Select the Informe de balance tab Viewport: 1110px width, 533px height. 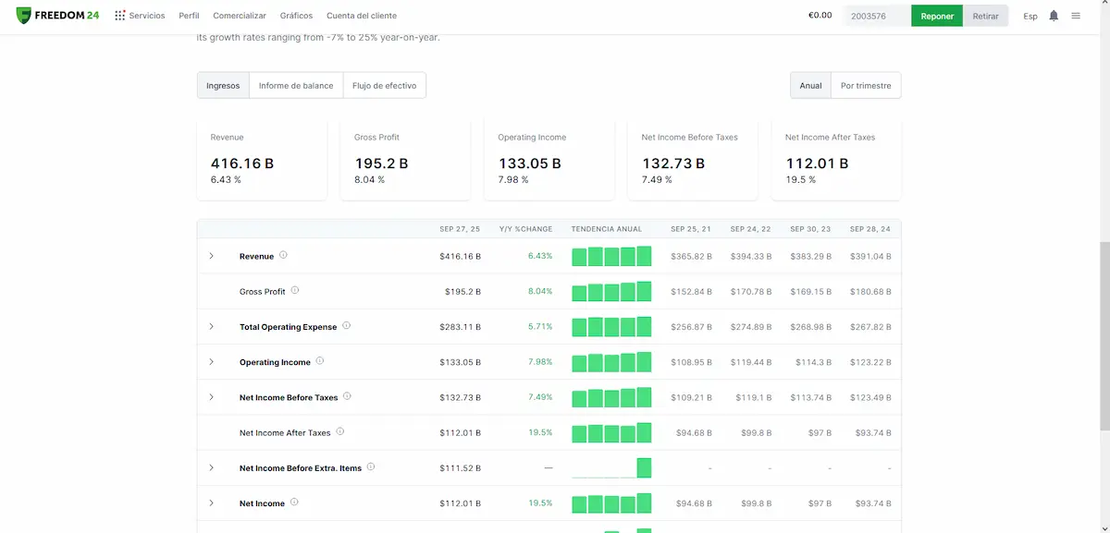pyautogui.click(x=296, y=86)
